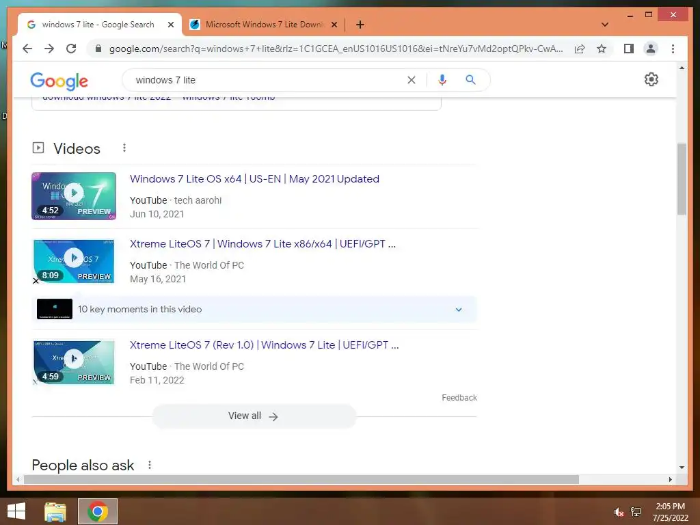Image resolution: width=700 pixels, height=525 pixels.
Task: Go back to the previous page
Action: pos(27,49)
